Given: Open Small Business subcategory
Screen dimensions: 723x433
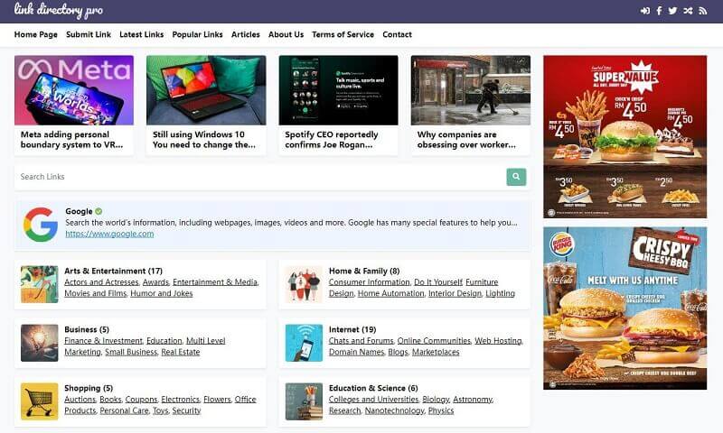Looking at the screenshot, I should pyautogui.click(x=131, y=352).
